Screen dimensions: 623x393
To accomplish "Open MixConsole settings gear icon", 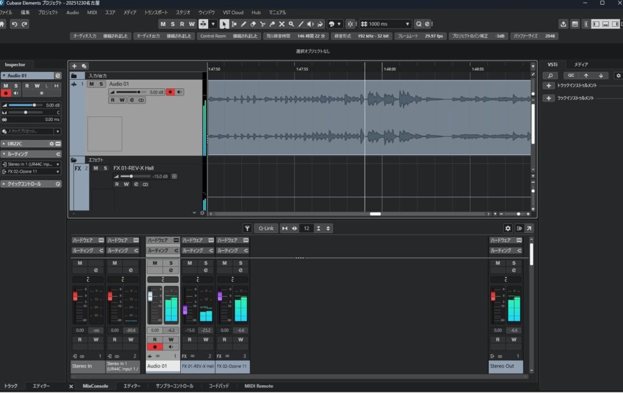I will tap(508, 228).
